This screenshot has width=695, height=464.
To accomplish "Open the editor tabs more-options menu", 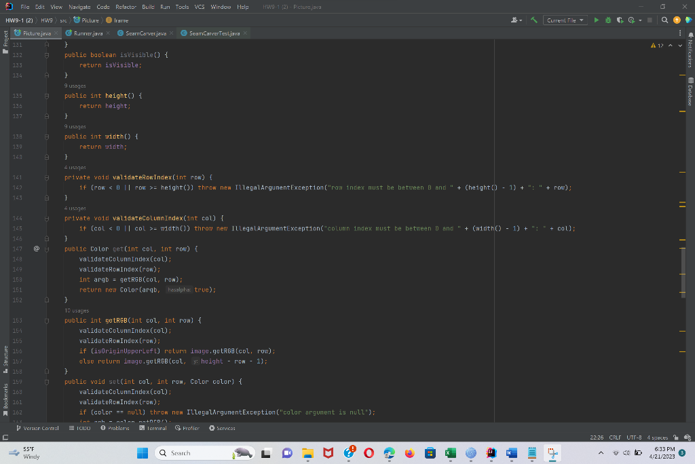I will point(680,33).
